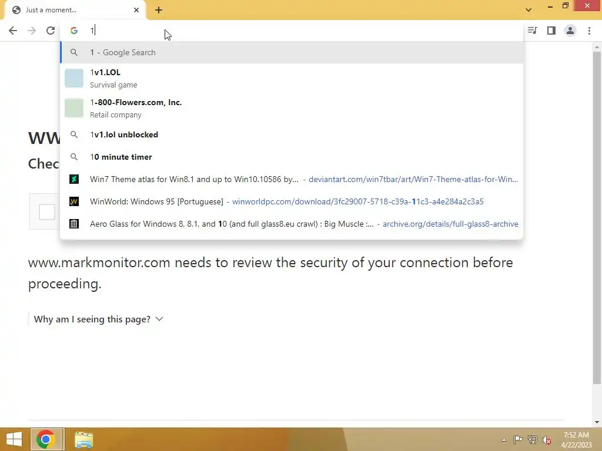Select the 'Just a moment...' tab
This screenshot has height=451, width=602.
pyautogui.click(x=75, y=10)
